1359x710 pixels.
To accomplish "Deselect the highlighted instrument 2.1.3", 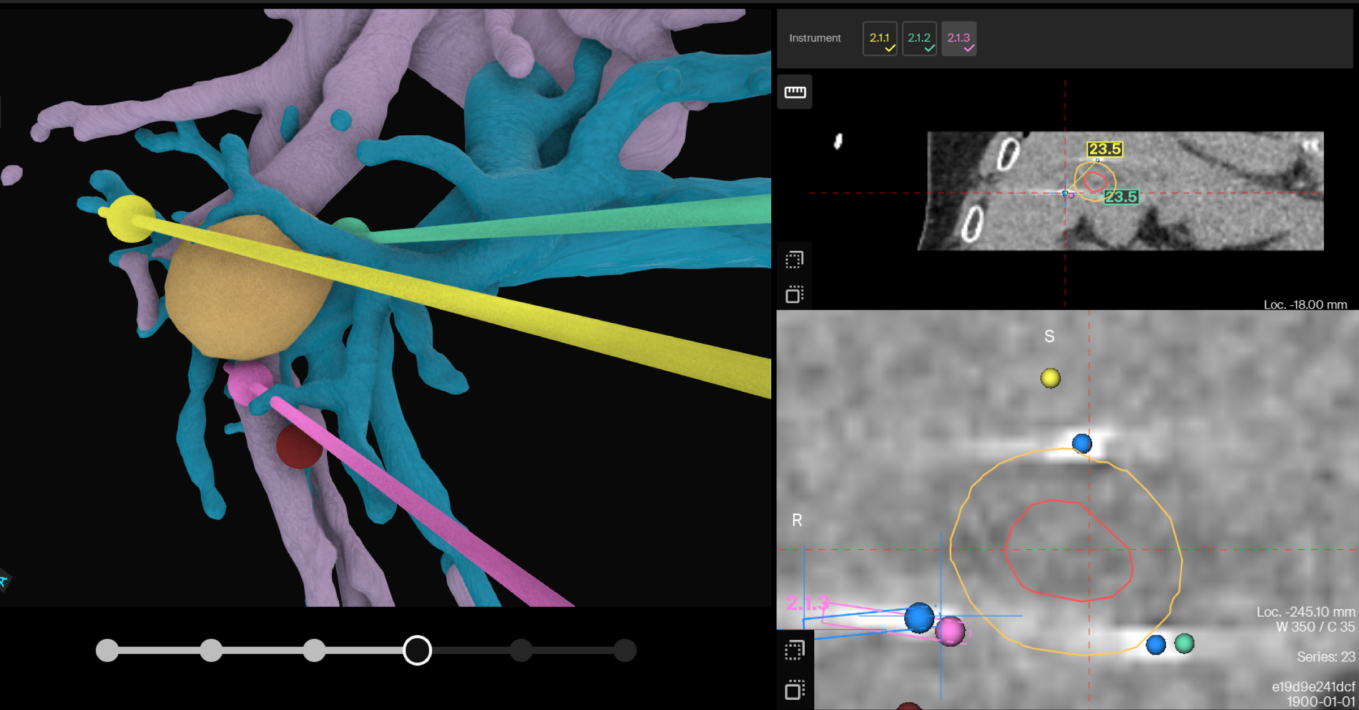I will pyautogui.click(x=959, y=39).
